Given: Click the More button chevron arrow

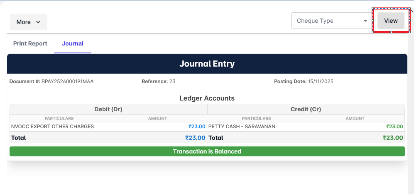Looking at the screenshot, I should 38,22.
